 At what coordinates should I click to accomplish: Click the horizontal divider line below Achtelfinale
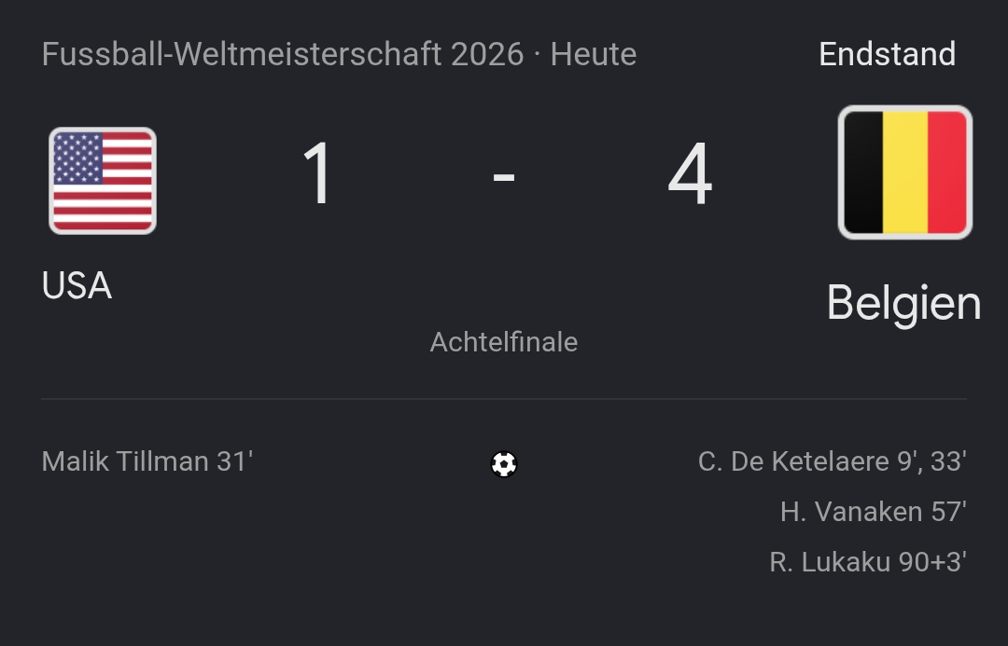click(x=504, y=399)
